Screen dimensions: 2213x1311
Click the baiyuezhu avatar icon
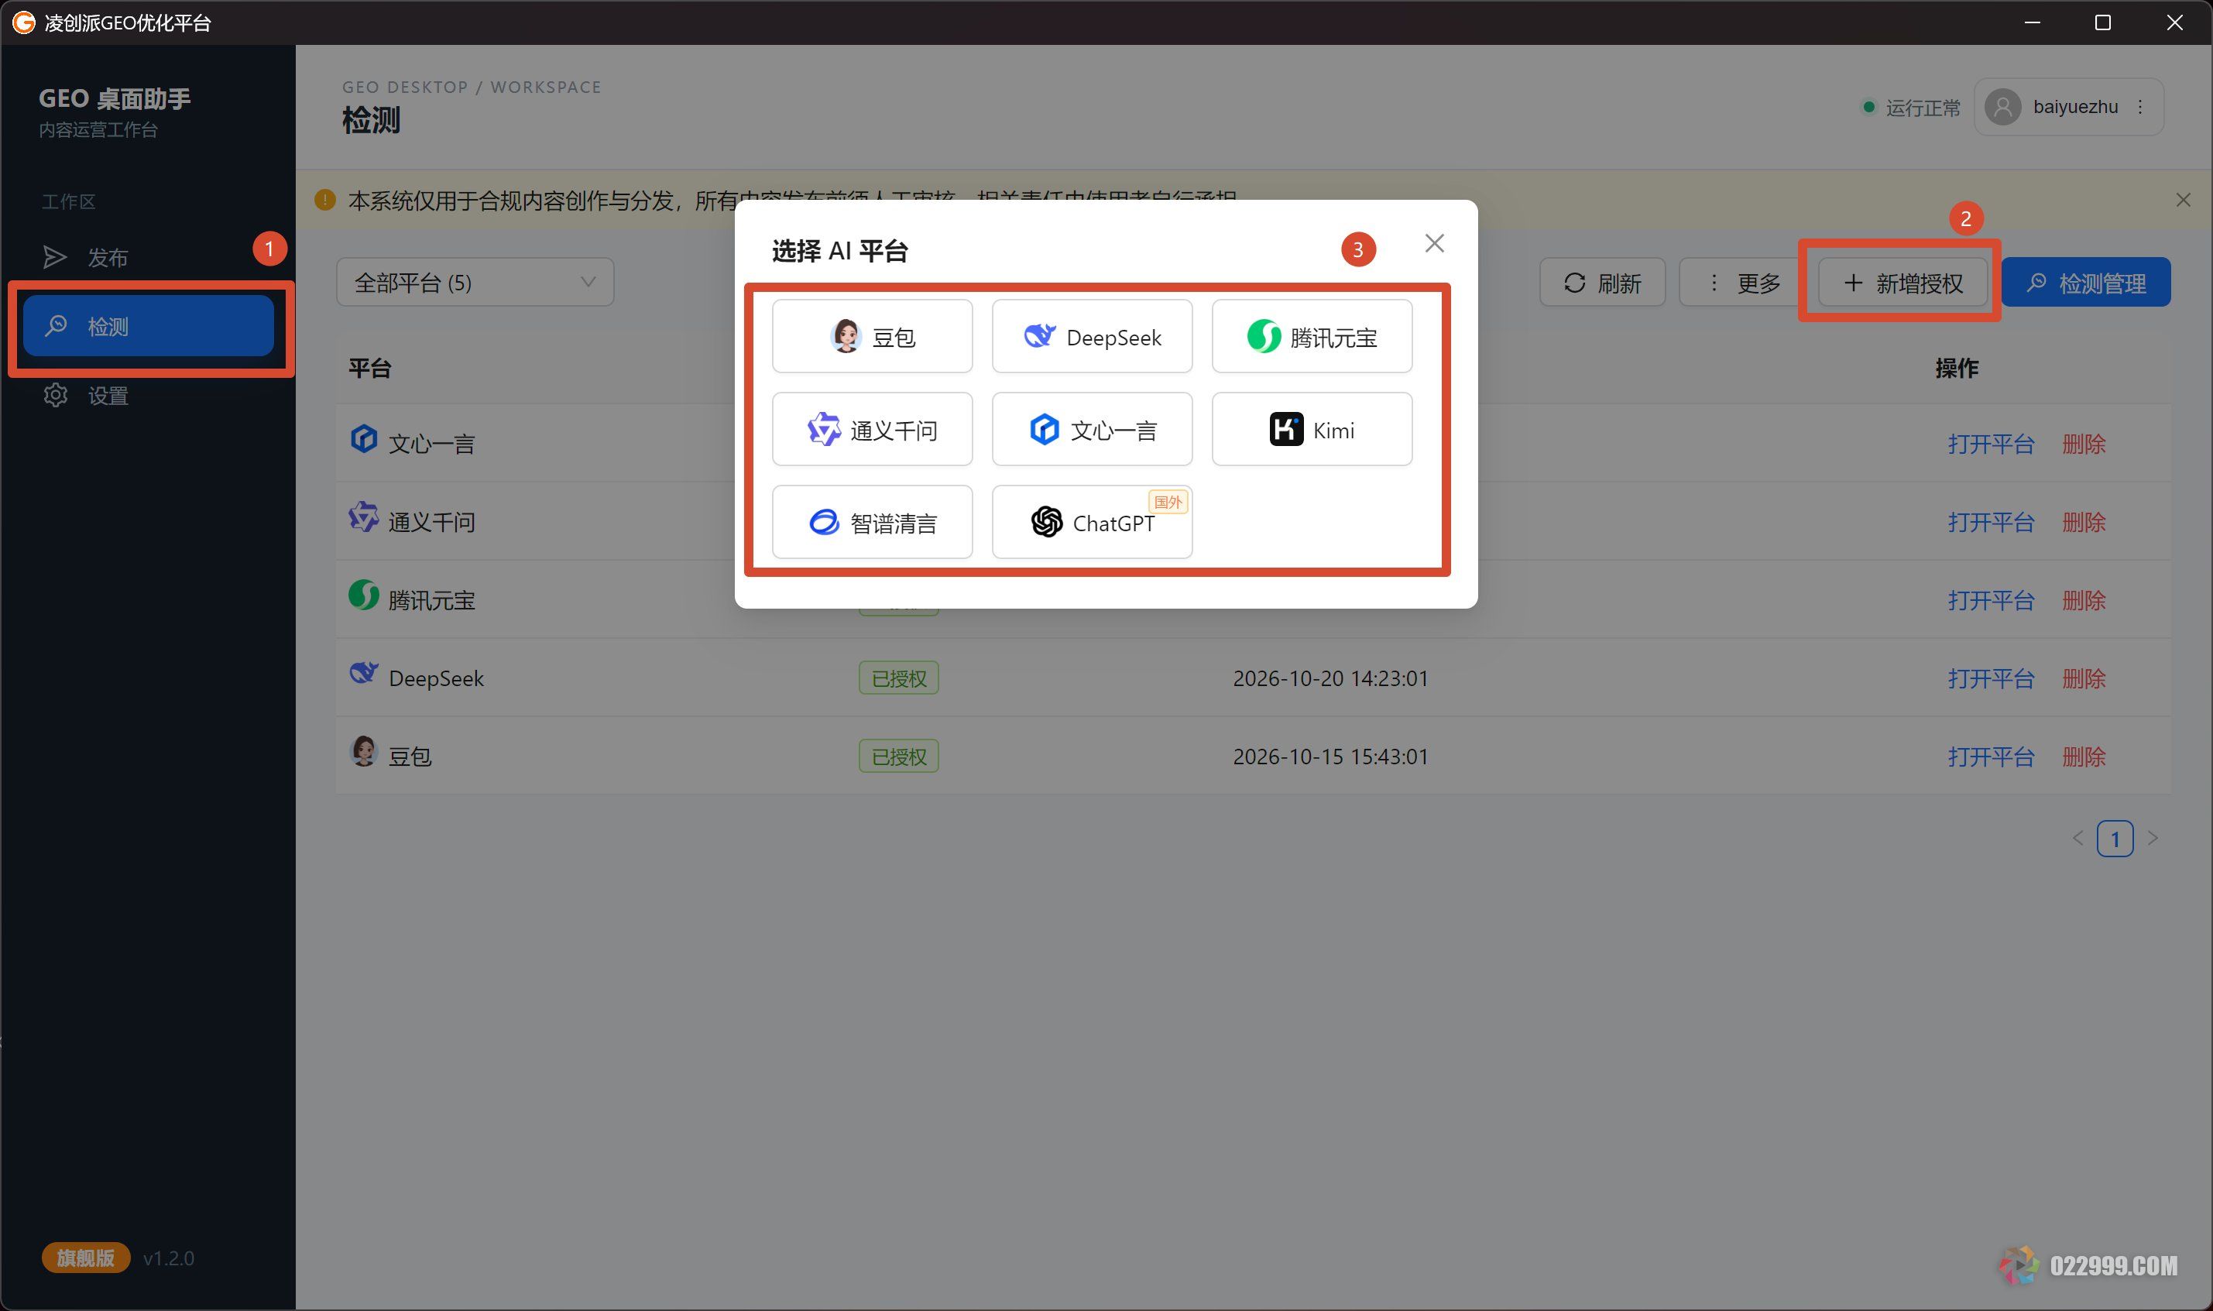click(x=2003, y=107)
